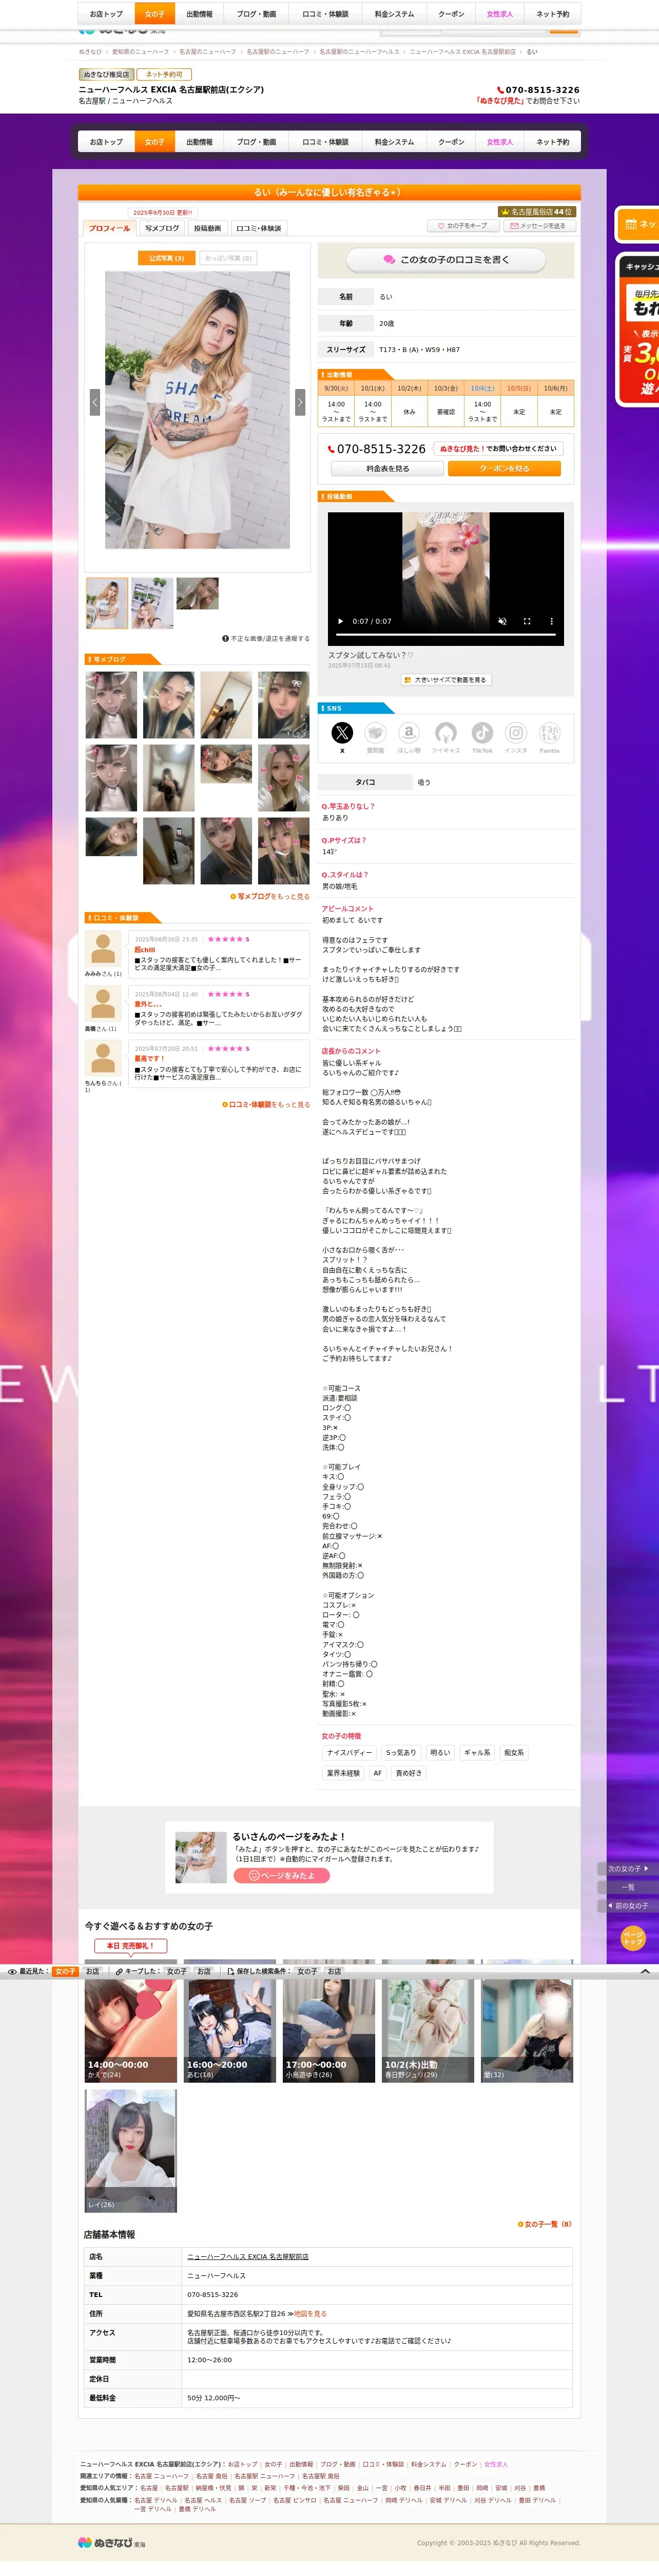Open the ネット予約 calendar widget on the right edge
659x2576 pixels.
click(x=637, y=224)
